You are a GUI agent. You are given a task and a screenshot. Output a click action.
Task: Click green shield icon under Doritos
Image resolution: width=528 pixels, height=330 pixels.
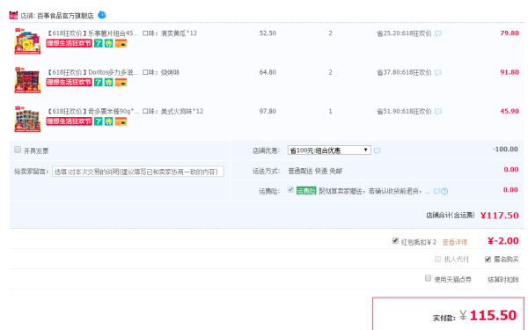(x=108, y=83)
